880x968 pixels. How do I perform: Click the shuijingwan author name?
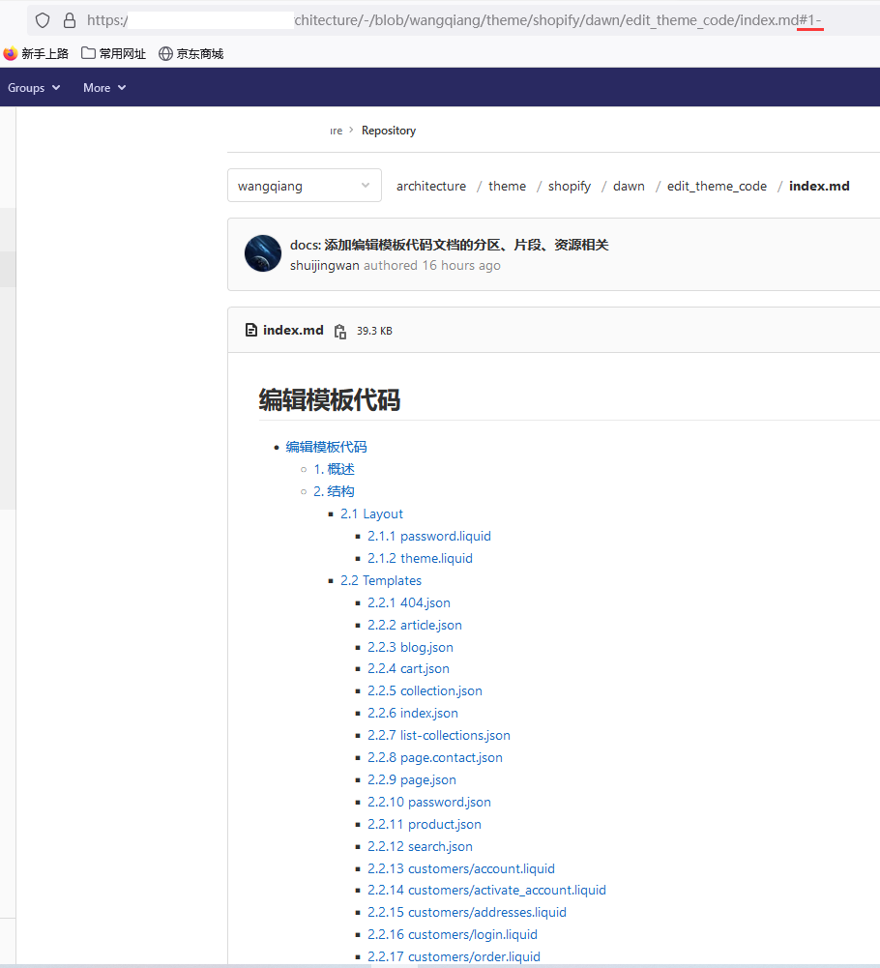pos(325,266)
